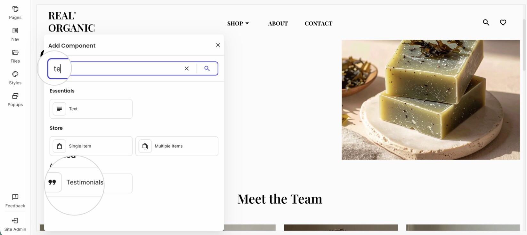Open the Popups panel
Screen dimensions: 527x235
tap(15, 100)
